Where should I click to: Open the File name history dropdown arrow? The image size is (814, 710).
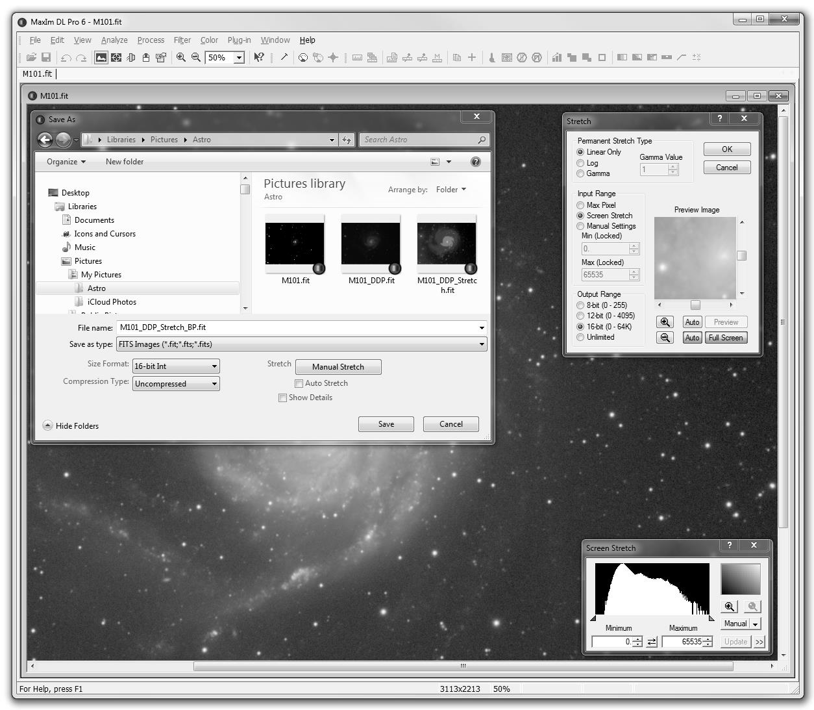tap(482, 327)
